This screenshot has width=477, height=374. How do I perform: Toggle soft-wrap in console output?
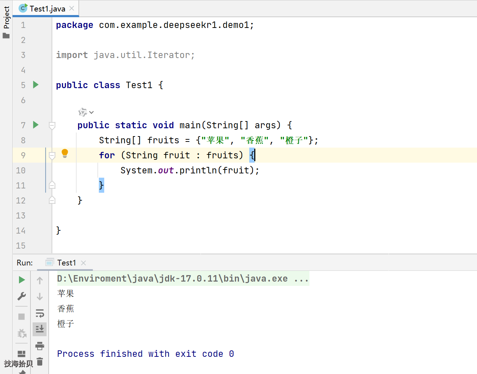(x=40, y=313)
